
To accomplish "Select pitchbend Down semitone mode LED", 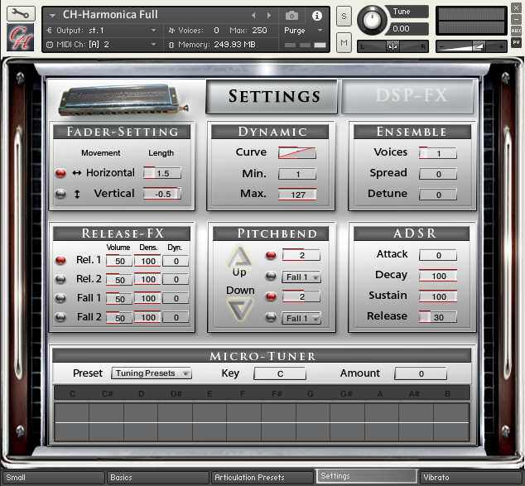I will click(x=271, y=296).
